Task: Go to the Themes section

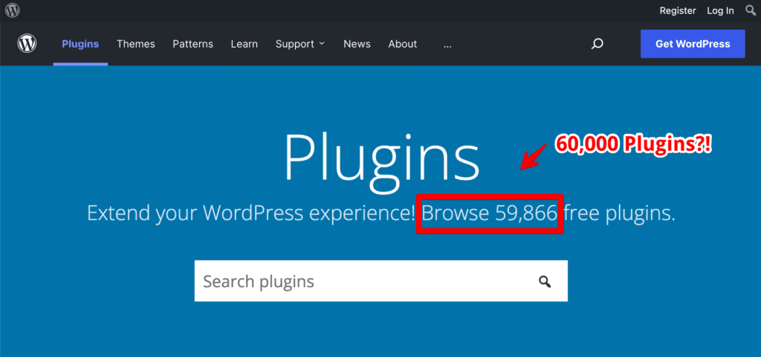Action: (136, 44)
